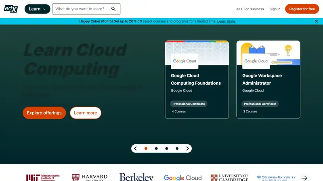The image size is (323, 181).
Task: Click "Google Cloud" provider text under Workspace Administrator
Action: (x=253, y=90)
